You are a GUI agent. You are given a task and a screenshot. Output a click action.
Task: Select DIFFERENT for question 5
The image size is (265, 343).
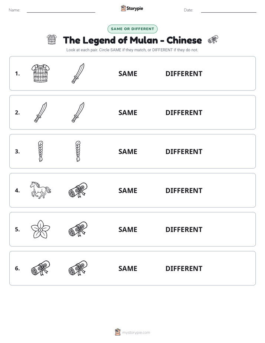(184, 229)
